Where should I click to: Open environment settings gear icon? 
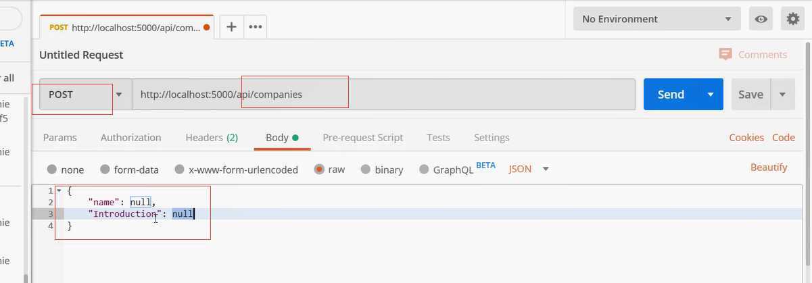(x=792, y=19)
